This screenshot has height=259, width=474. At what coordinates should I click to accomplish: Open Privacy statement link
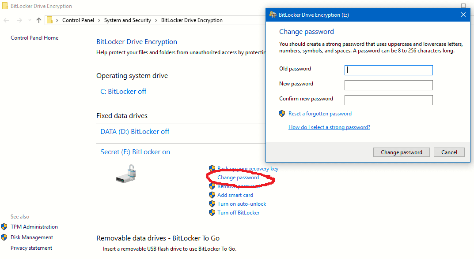tap(31, 248)
